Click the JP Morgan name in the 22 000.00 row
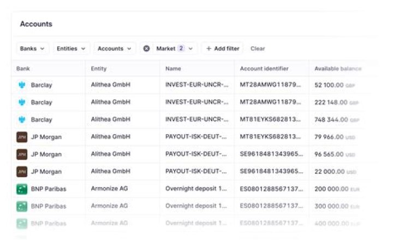 46,172
